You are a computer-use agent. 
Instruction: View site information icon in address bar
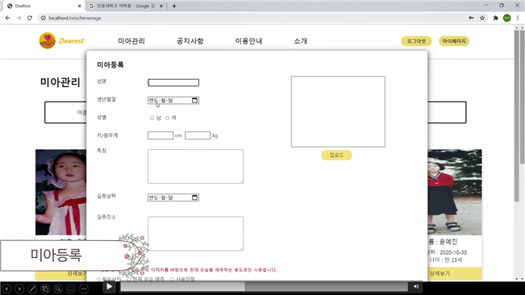(x=44, y=18)
